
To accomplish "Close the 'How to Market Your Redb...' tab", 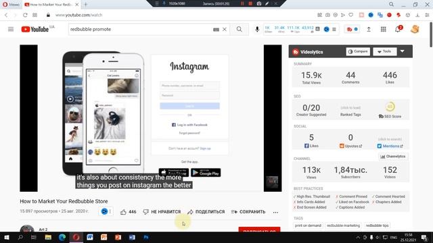I will (77, 5).
